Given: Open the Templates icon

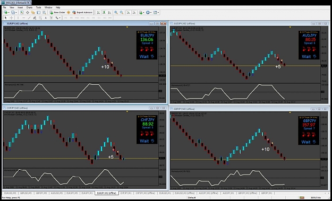Looking at the screenshot, I should (155, 13).
